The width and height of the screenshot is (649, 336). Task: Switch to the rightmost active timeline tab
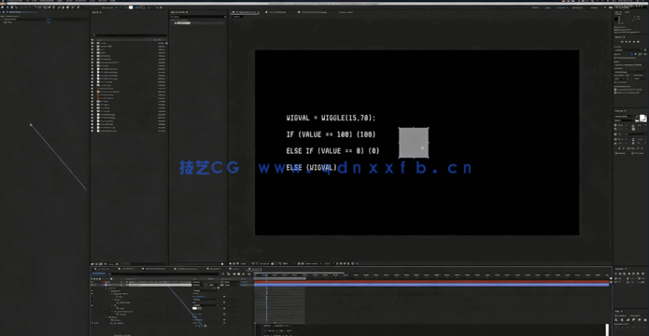tap(254, 269)
